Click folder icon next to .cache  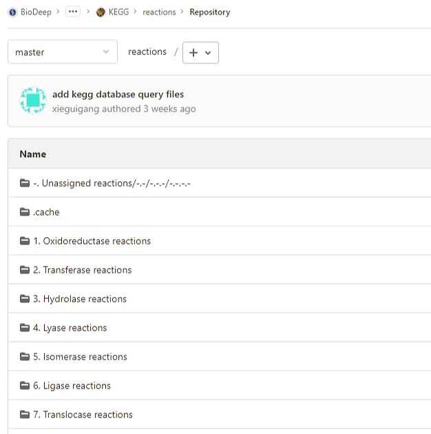point(25,212)
